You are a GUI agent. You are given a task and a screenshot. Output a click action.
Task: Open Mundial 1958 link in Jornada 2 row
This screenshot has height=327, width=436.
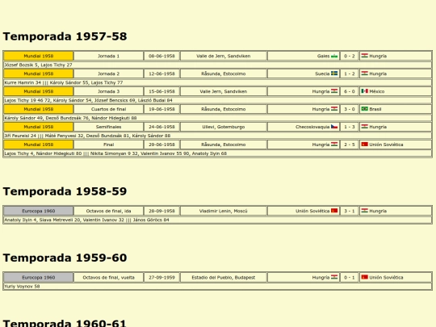39,73
